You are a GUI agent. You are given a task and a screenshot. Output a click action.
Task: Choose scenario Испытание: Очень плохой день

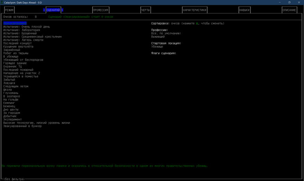27,27
